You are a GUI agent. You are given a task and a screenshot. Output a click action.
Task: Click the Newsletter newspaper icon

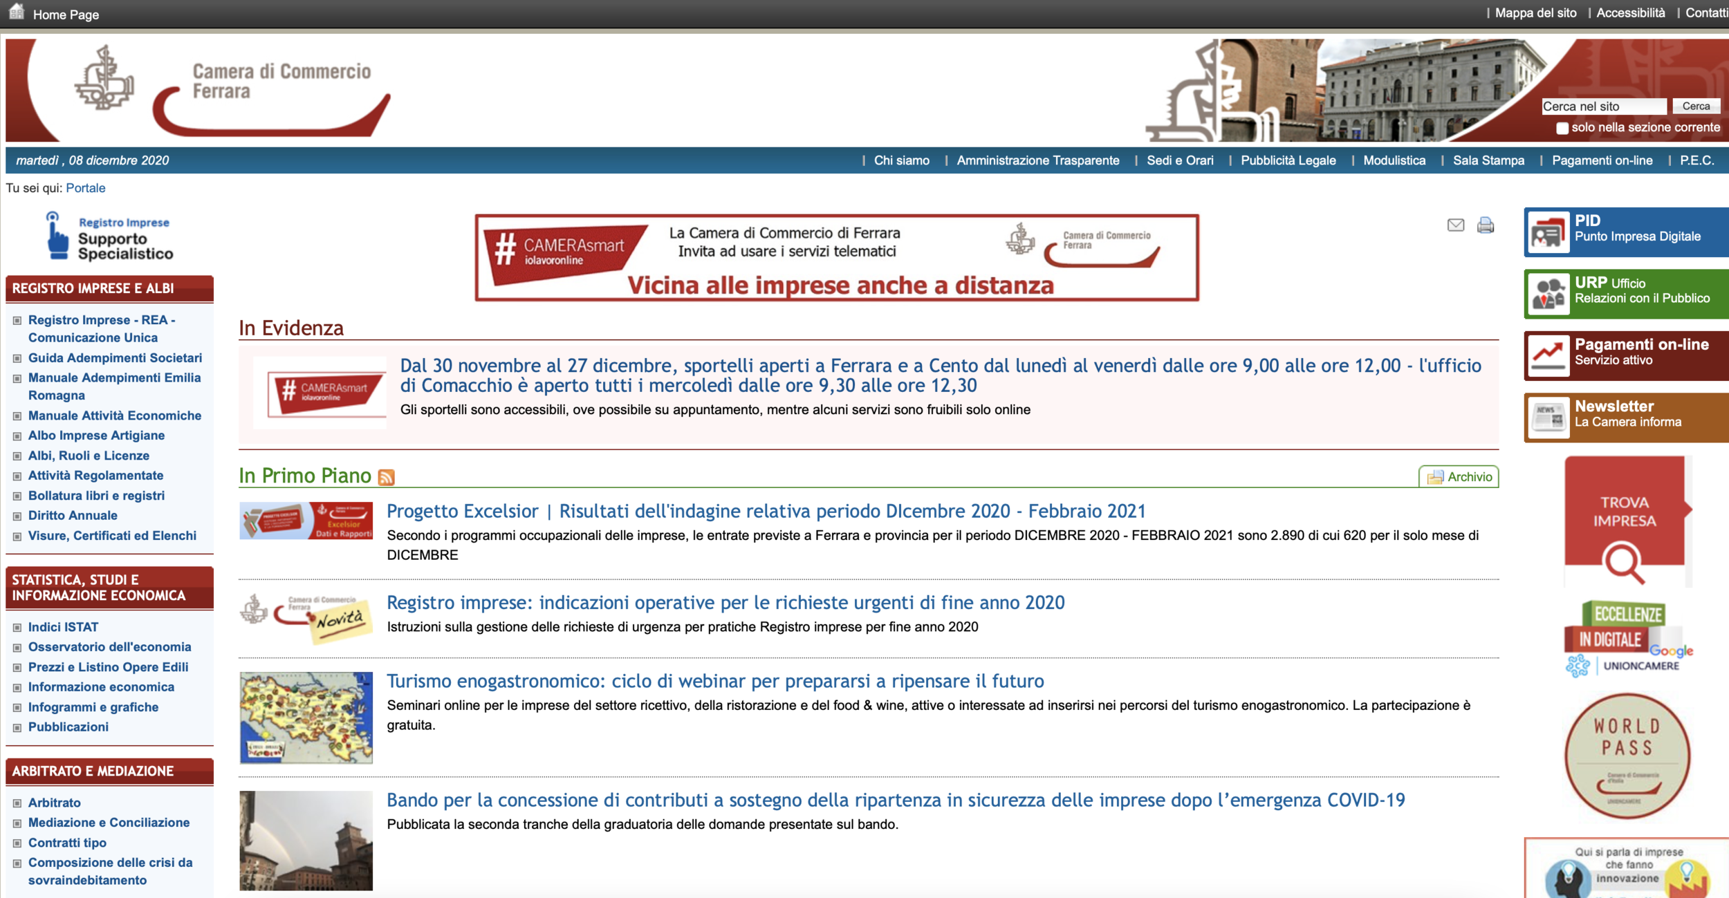(1548, 418)
